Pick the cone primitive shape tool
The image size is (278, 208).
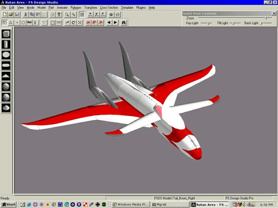(x=6, y=107)
